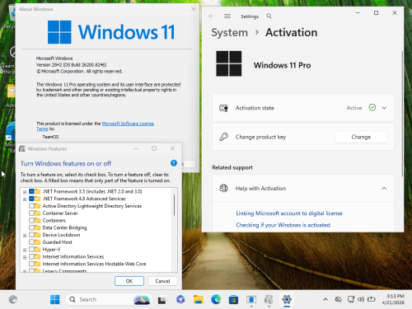
Task: Click the Windows 11 Pro black logo
Action: 229,63
